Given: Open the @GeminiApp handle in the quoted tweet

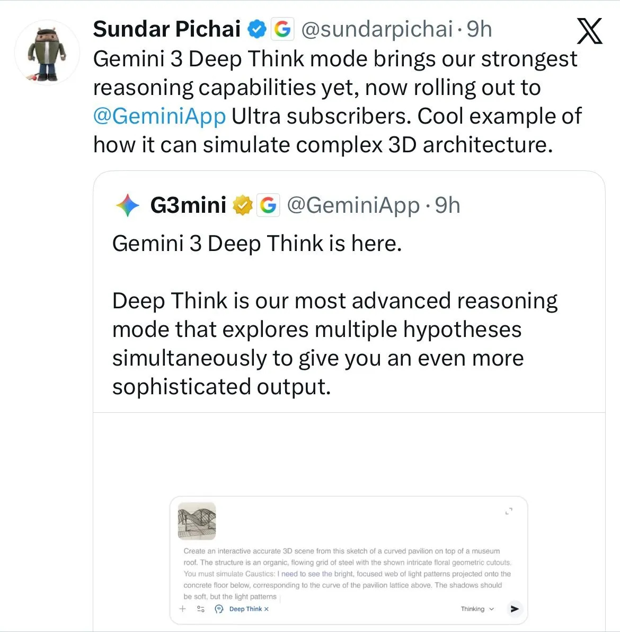Looking at the screenshot, I should pos(353,205).
